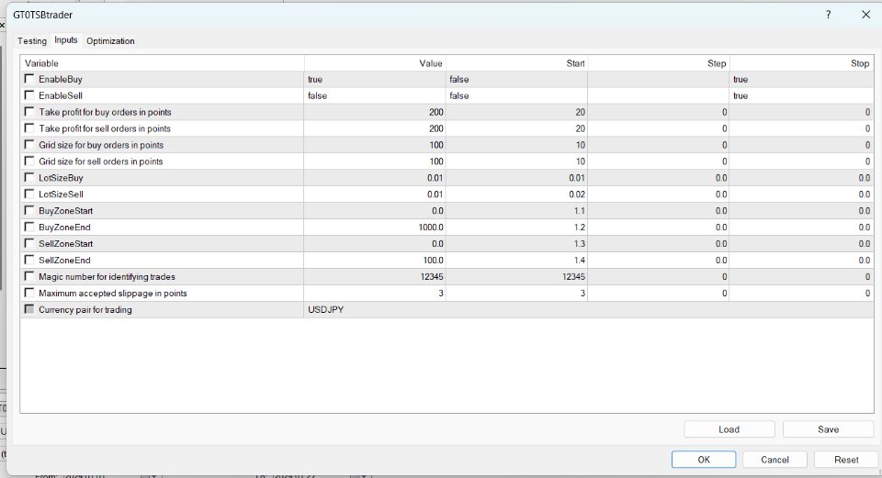
Task: Enable the EnableBuy optimization checkbox
Action: 29,79
